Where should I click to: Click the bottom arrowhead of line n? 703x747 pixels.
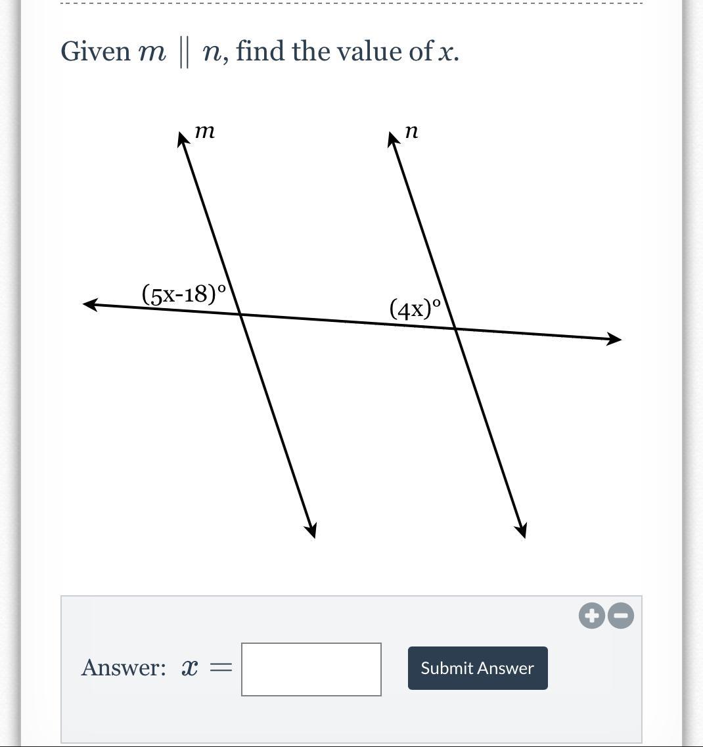tap(521, 530)
